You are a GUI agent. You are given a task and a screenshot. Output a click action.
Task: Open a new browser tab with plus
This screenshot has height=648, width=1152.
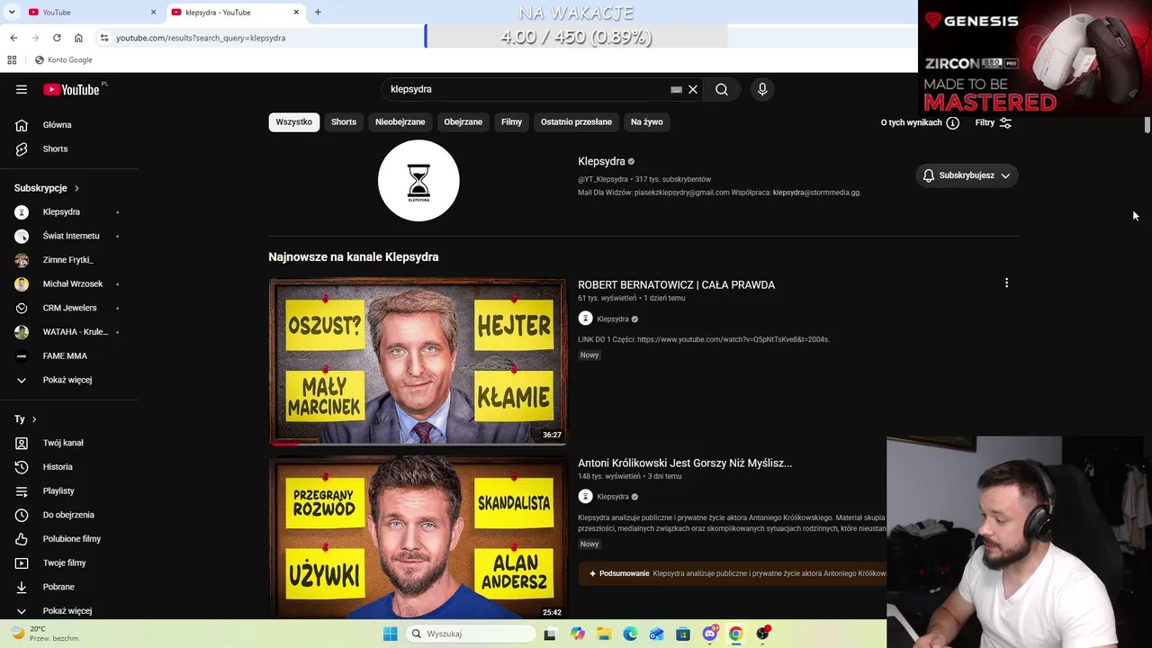click(x=318, y=13)
